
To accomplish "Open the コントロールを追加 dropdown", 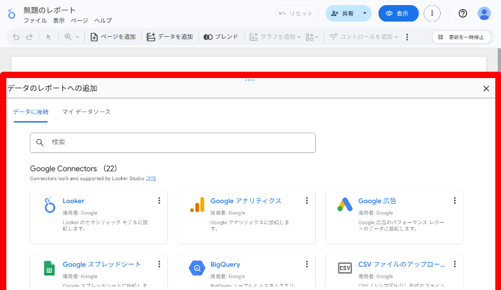I will tap(363, 37).
